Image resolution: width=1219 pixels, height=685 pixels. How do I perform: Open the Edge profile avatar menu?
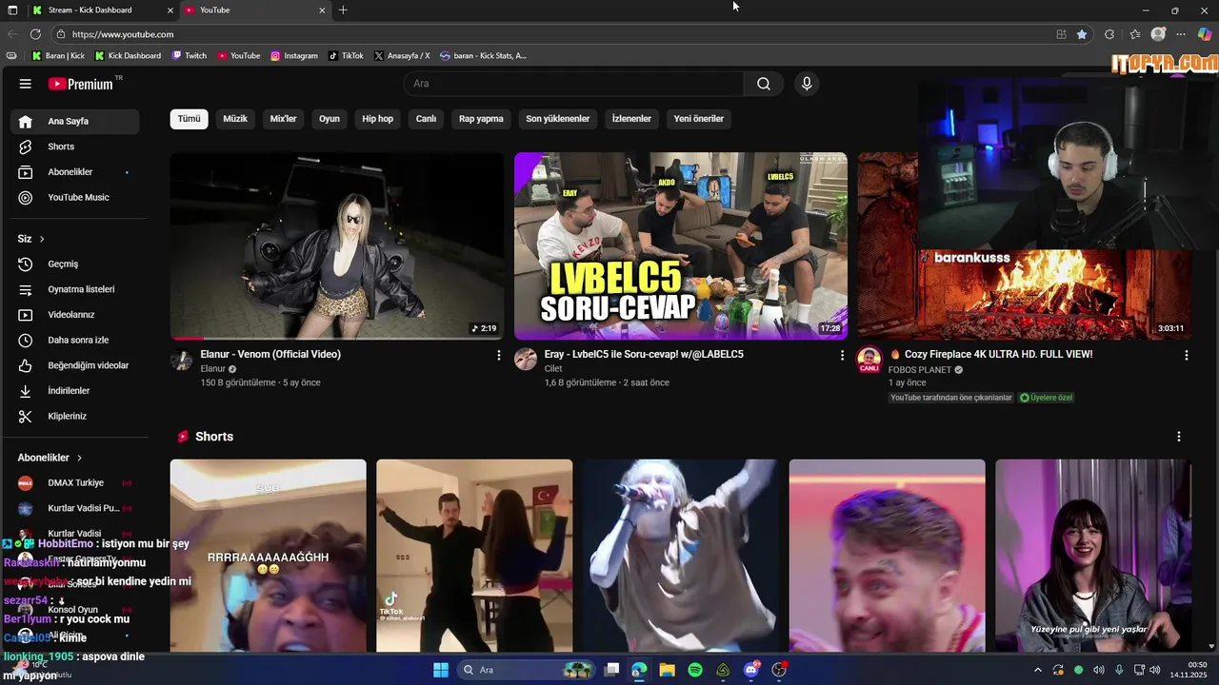tap(1158, 34)
